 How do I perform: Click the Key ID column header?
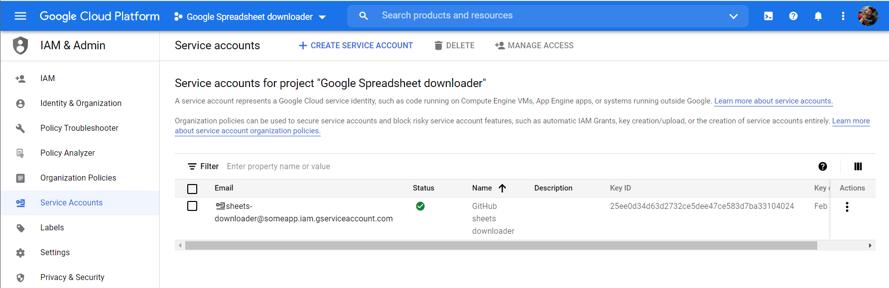pyautogui.click(x=621, y=188)
